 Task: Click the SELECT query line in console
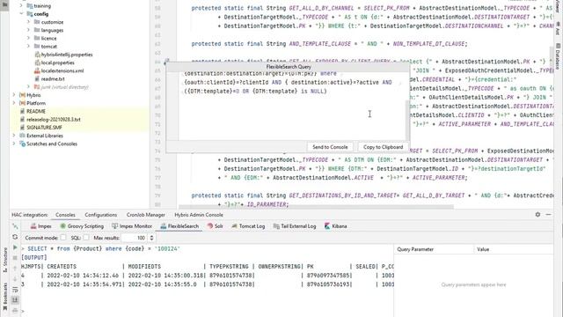[104, 248]
